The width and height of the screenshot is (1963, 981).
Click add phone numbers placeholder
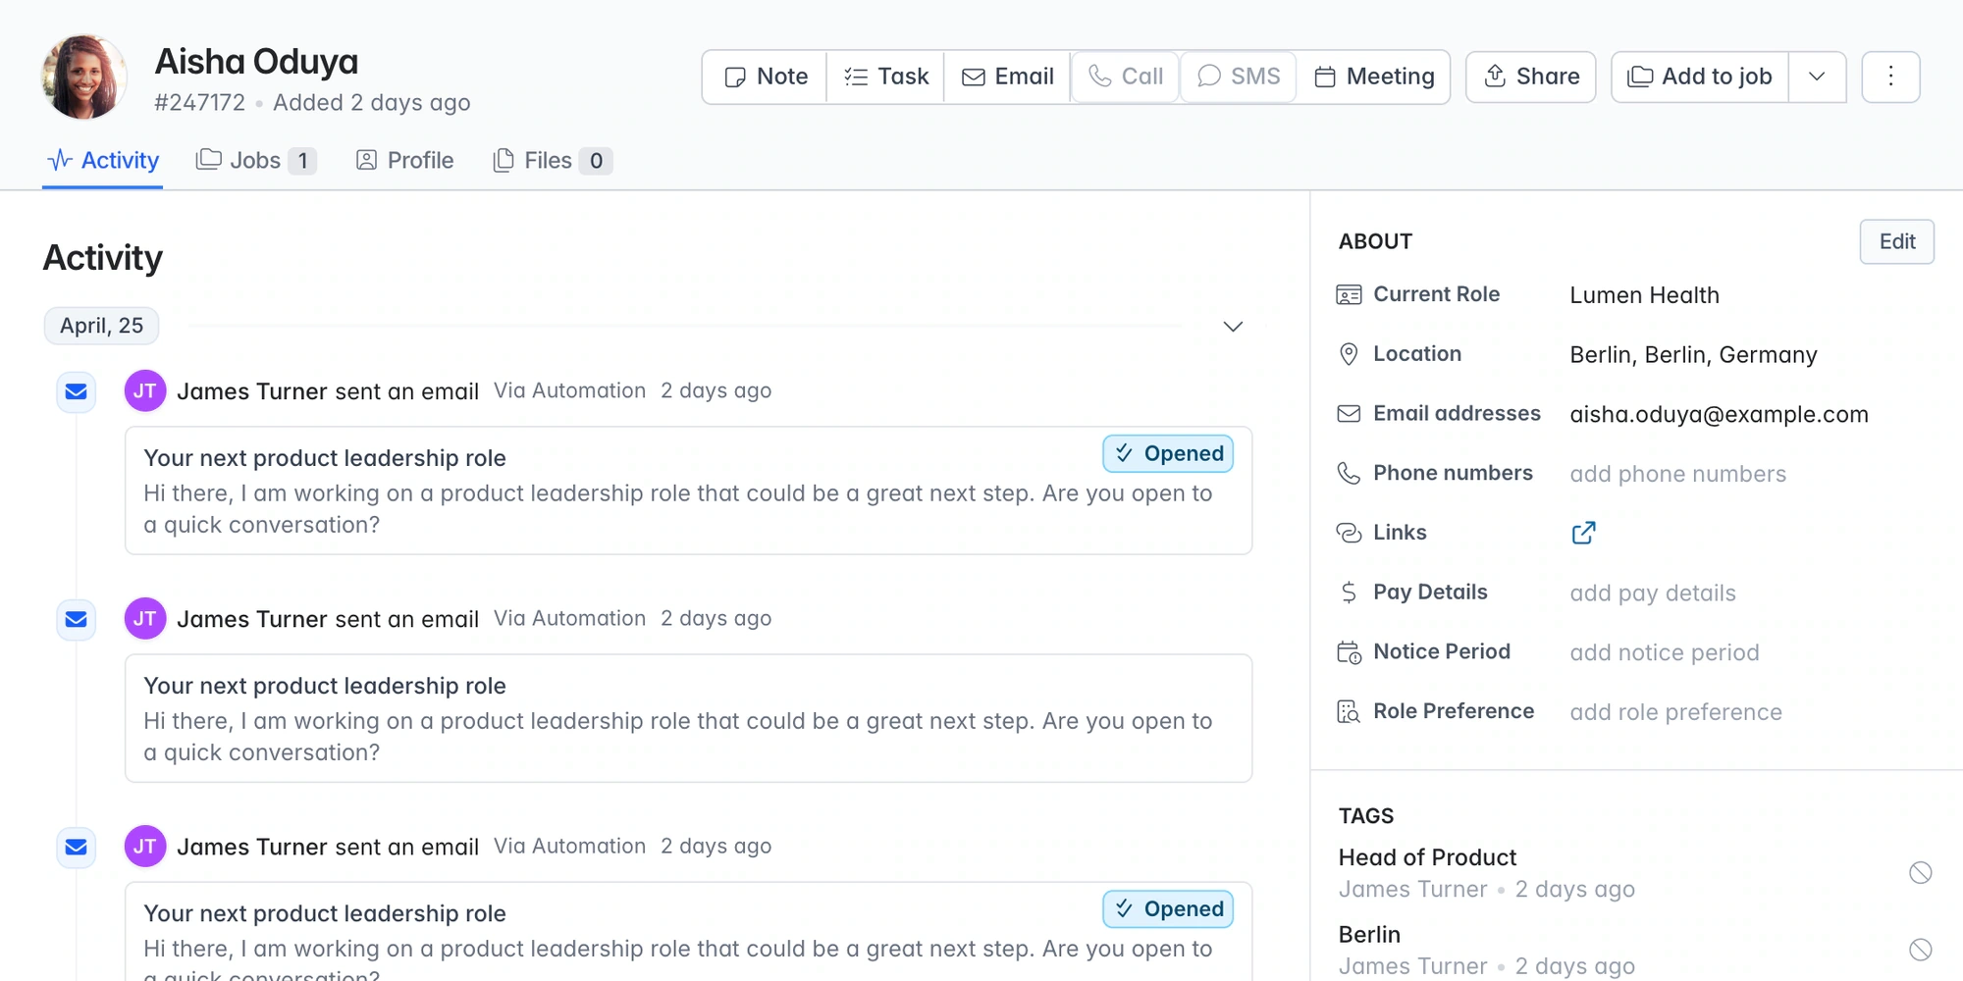(1677, 474)
